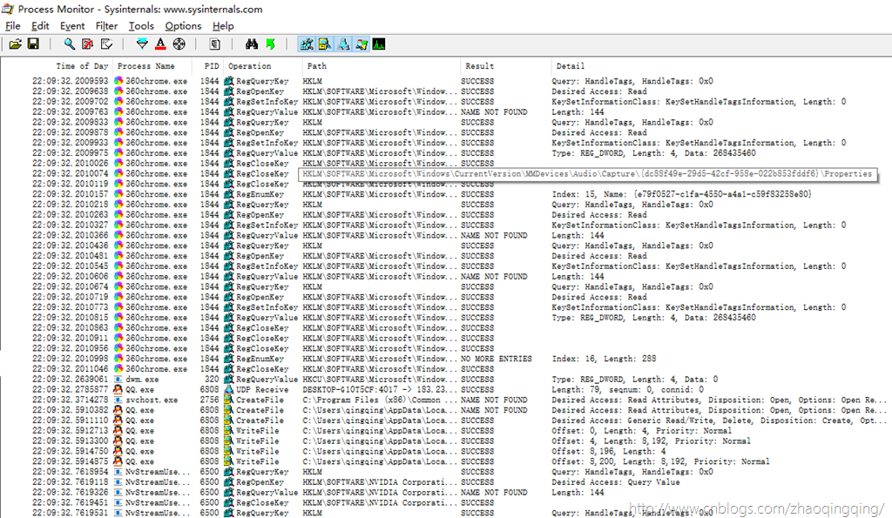Click PID 2756 cell of svchost.exe
The height and width of the screenshot is (518, 892).
pyautogui.click(x=209, y=400)
